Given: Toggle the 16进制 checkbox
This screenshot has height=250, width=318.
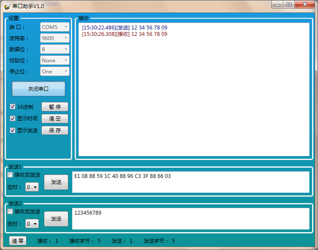Looking at the screenshot, I should click(x=12, y=107).
